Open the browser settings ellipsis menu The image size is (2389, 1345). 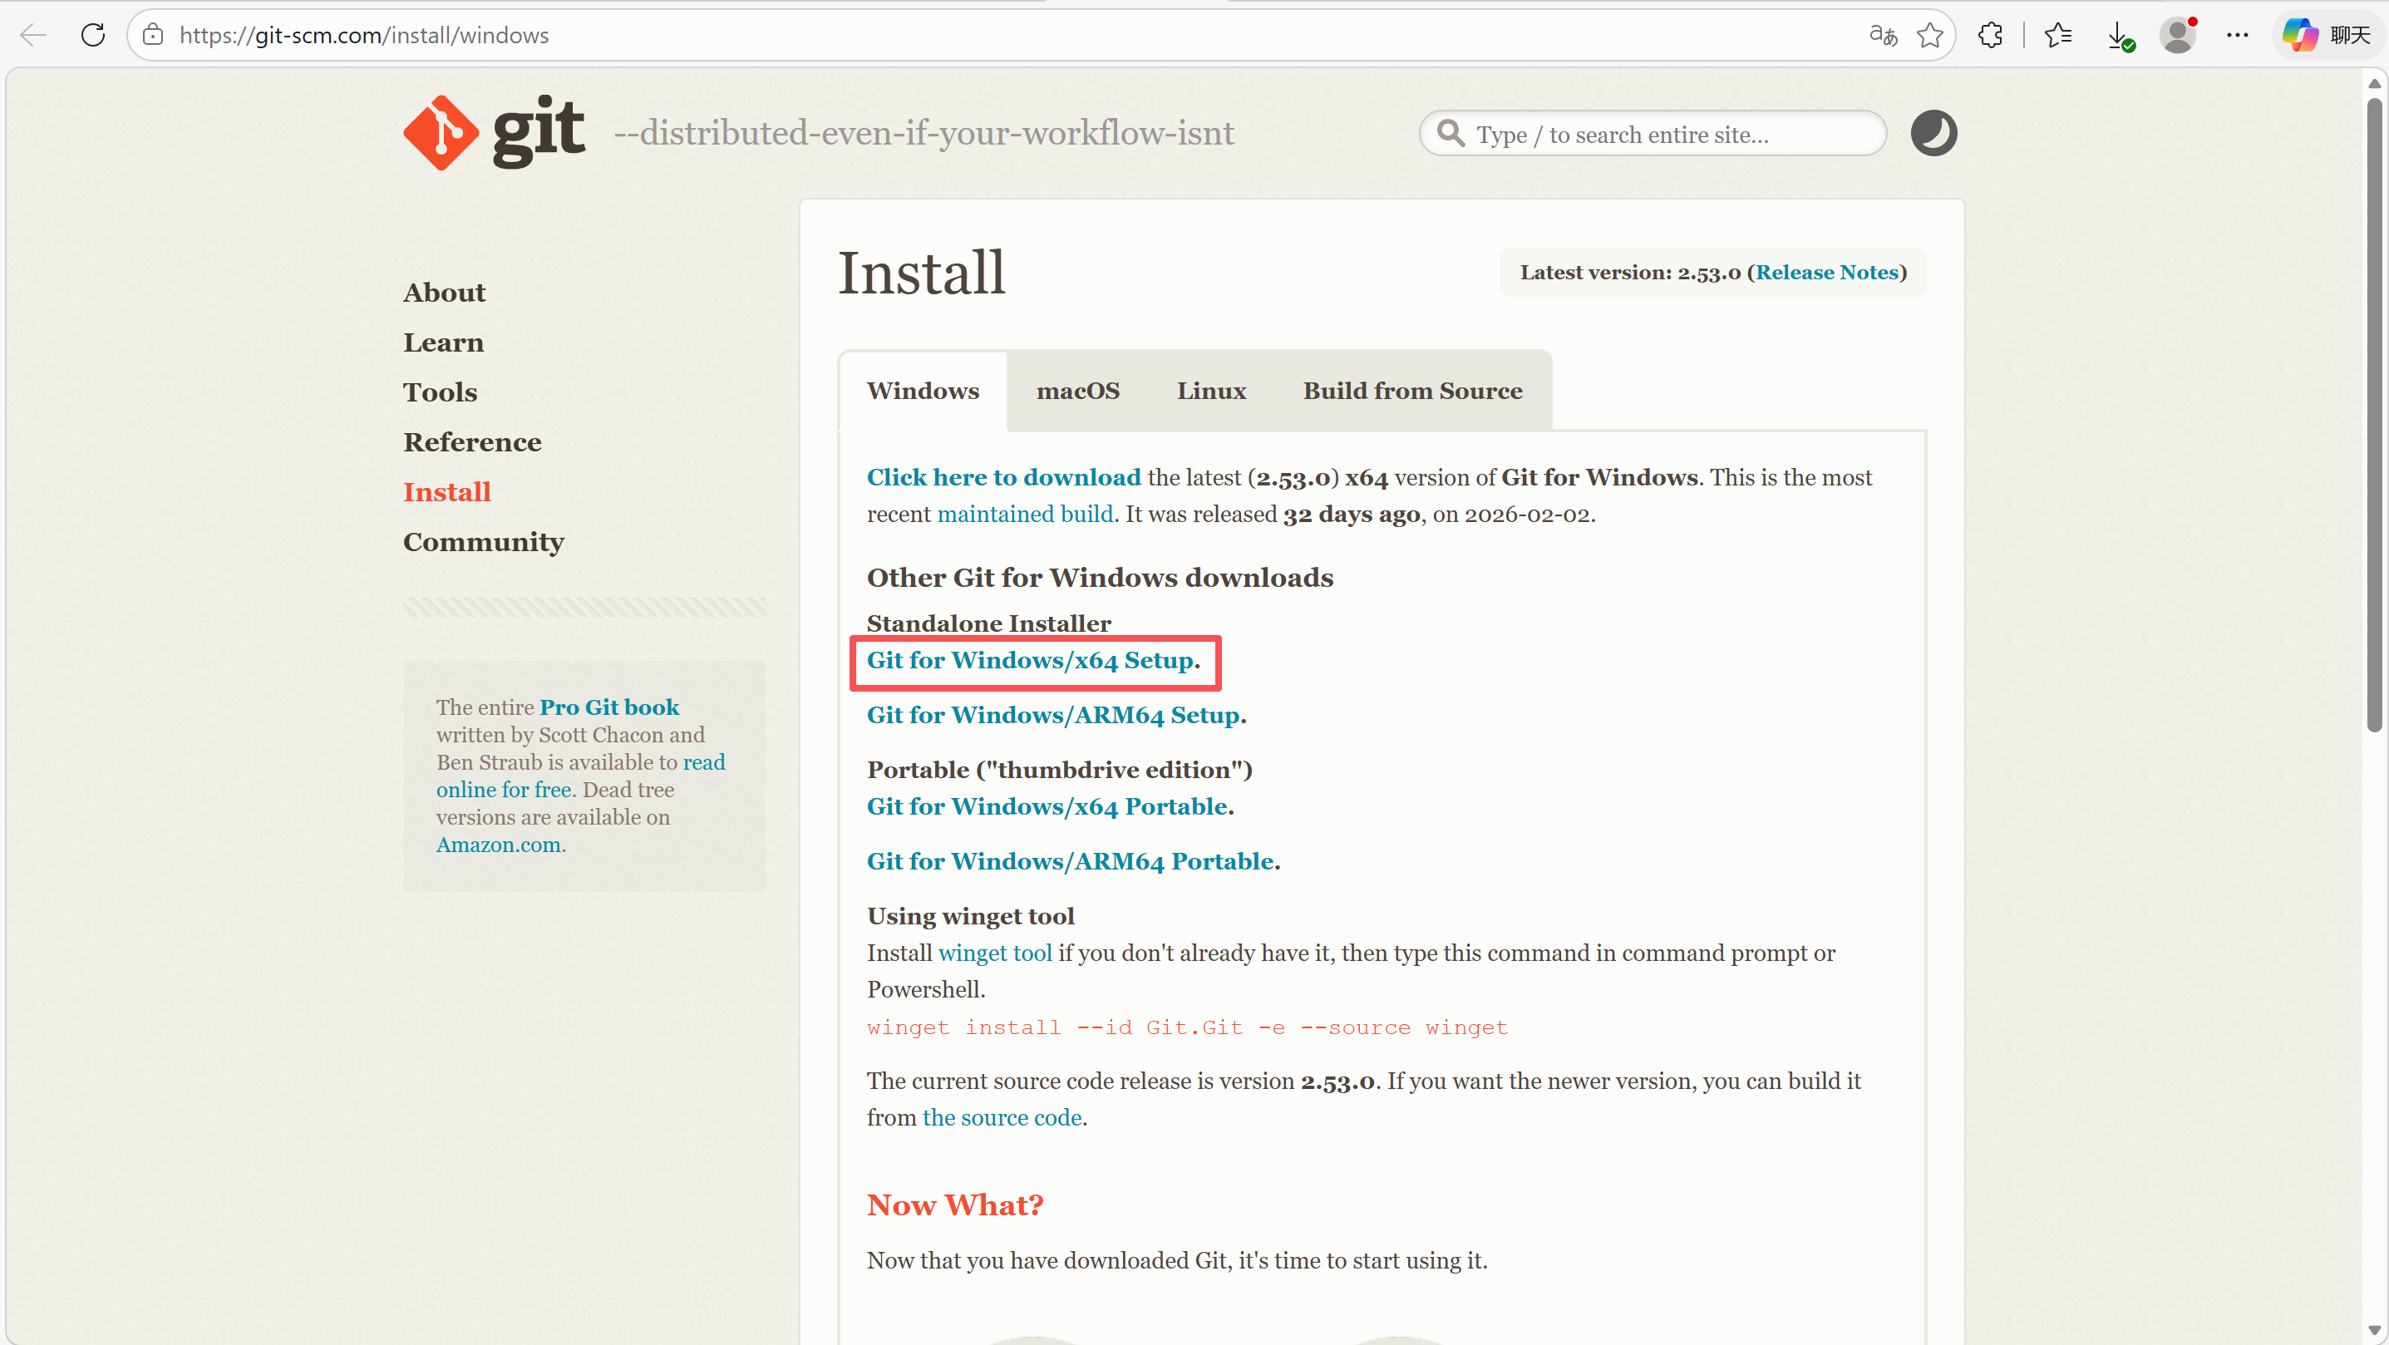pyautogui.click(x=2237, y=35)
